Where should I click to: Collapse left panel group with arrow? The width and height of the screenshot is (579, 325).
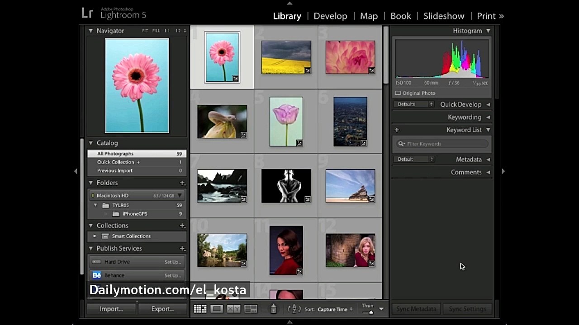(76, 172)
